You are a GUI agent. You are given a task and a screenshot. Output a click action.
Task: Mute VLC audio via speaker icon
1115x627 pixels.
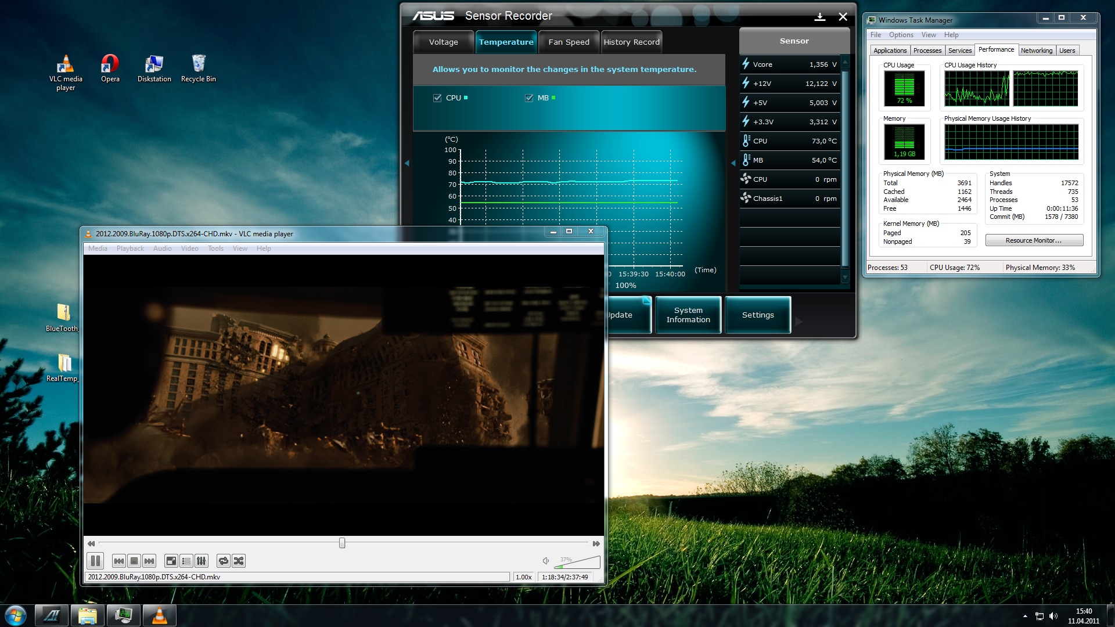(546, 561)
